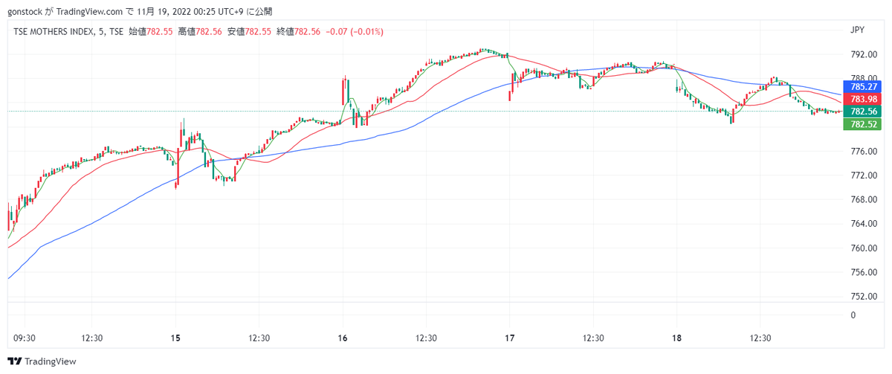Click the 17 date marker on time axis

[509, 338]
